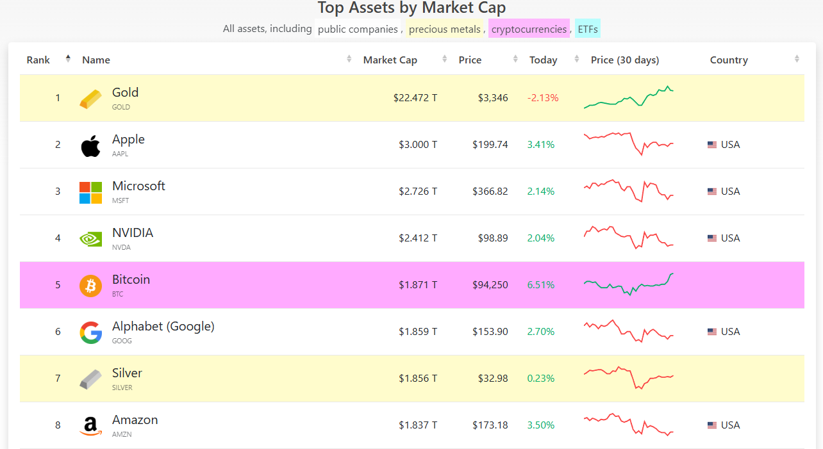
Task: Click Amazon's market cap $1.837 T
Action: pos(418,425)
